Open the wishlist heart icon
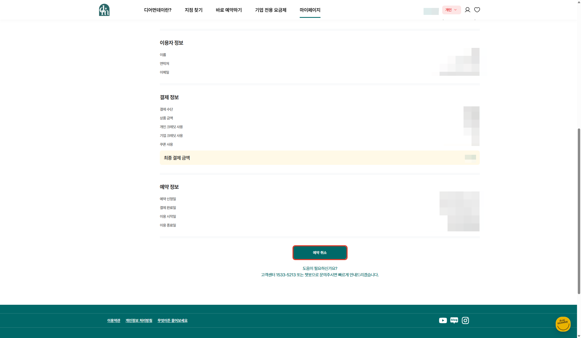Image resolution: width=581 pixels, height=338 pixels. [477, 10]
